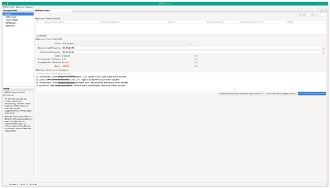
Task: Click the Einnahmen im Zeitraum value 0,00
Action: (64, 59)
